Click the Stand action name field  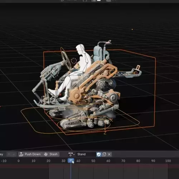coord(86,154)
